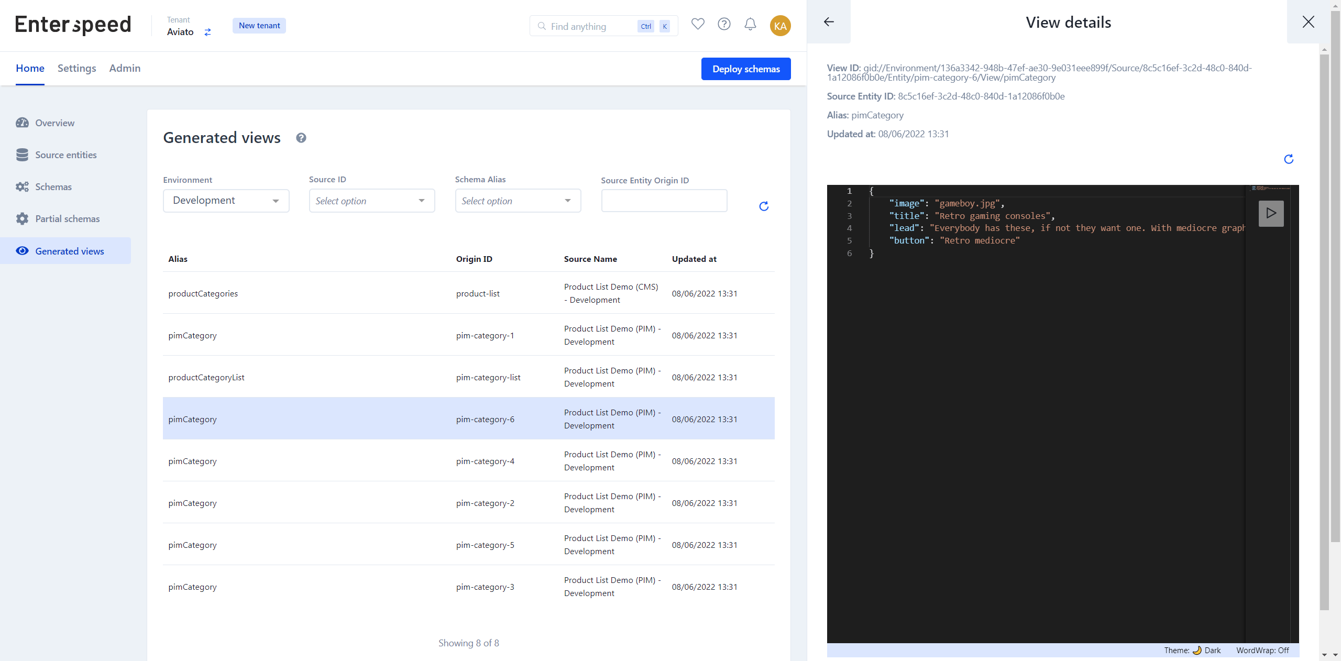
Task: Refresh the view details JSON
Action: point(1289,159)
